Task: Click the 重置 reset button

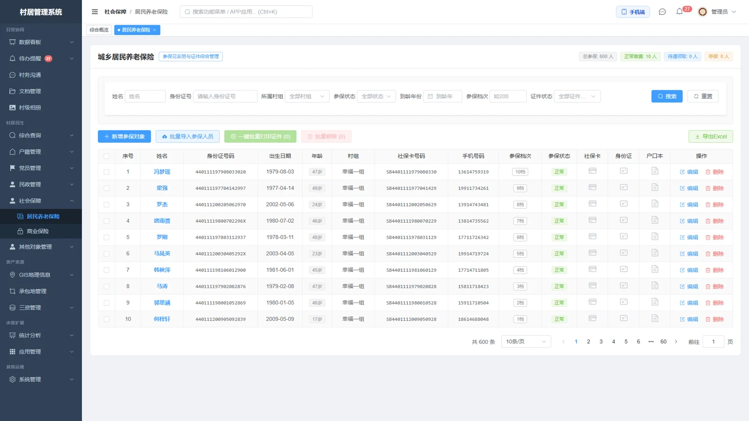Action: [703, 96]
